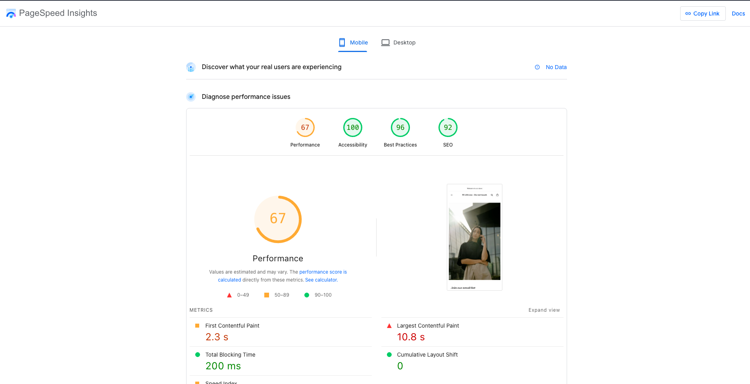Screen dimensions: 750x384
Task: Click the No Data info icon
Action: pos(537,67)
